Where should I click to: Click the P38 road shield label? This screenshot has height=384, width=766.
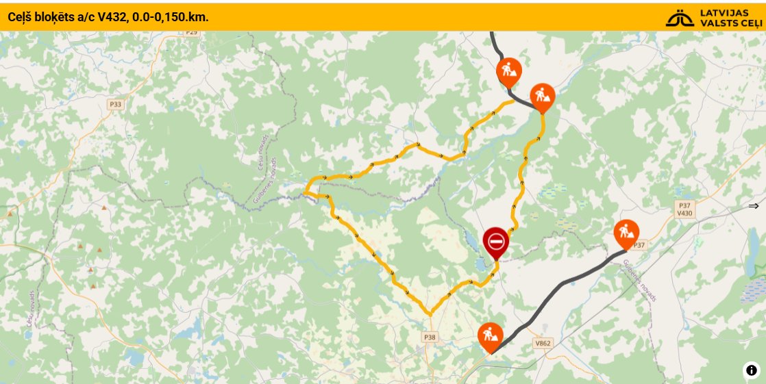(x=430, y=337)
